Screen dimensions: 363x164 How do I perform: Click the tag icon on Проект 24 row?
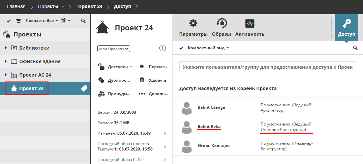tap(84, 88)
